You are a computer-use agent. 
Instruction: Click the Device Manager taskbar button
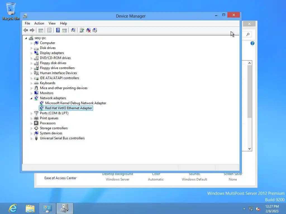click(x=65, y=208)
